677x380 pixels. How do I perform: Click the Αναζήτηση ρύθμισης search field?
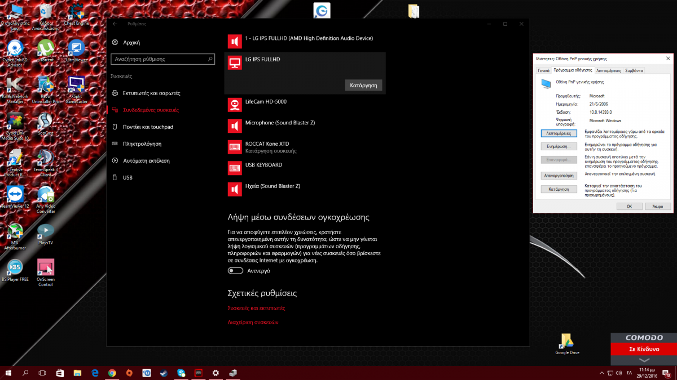tap(159, 59)
